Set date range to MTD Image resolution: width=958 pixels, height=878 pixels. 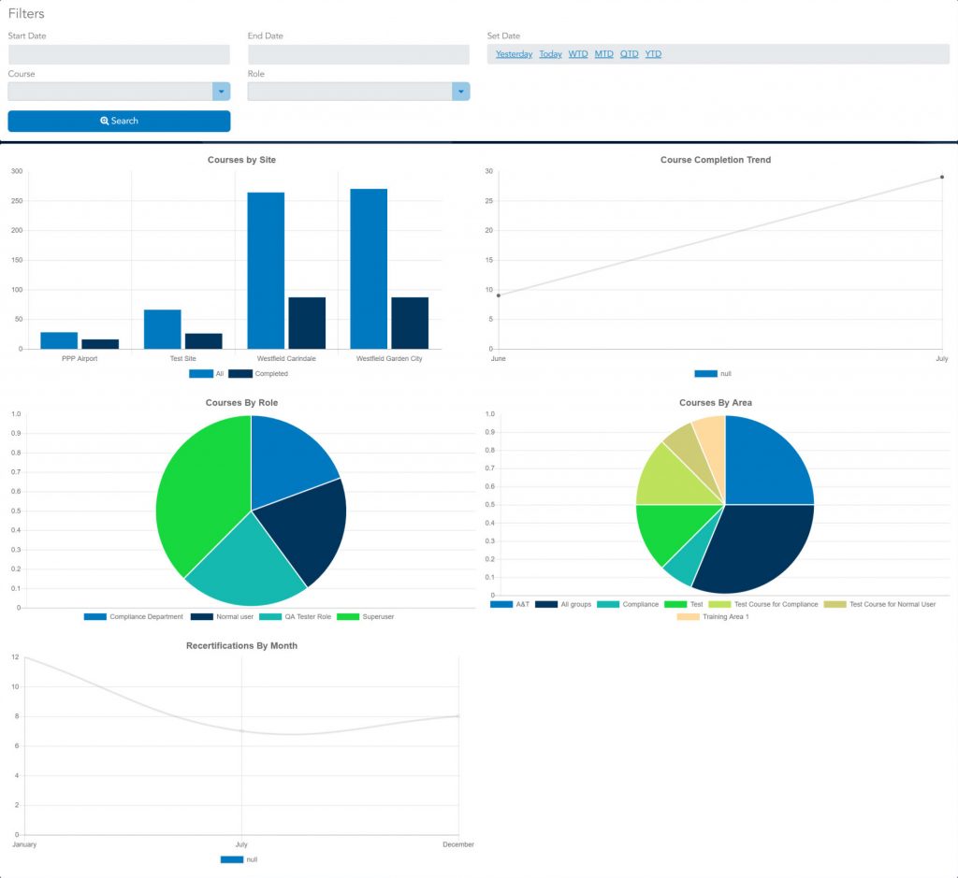click(603, 54)
